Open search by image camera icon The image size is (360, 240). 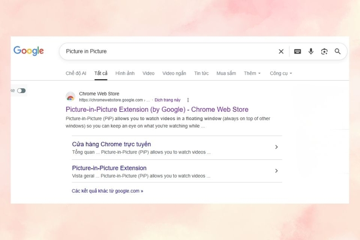coord(324,51)
